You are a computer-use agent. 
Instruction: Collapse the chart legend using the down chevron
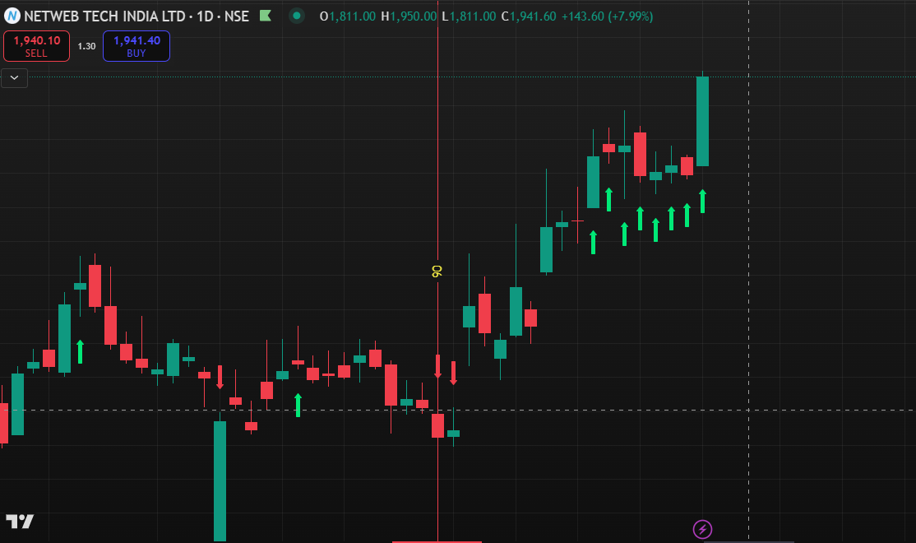[x=13, y=77]
